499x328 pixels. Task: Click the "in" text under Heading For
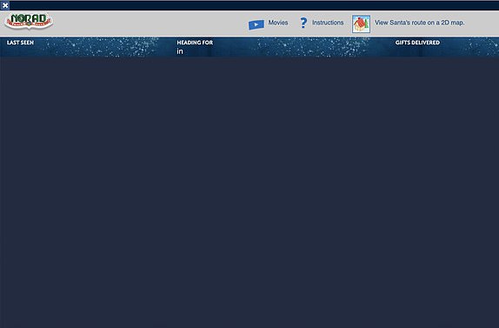click(x=180, y=51)
